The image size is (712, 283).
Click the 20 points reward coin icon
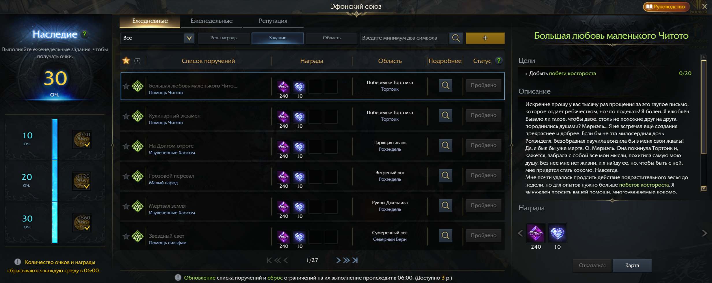(x=82, y=181)
